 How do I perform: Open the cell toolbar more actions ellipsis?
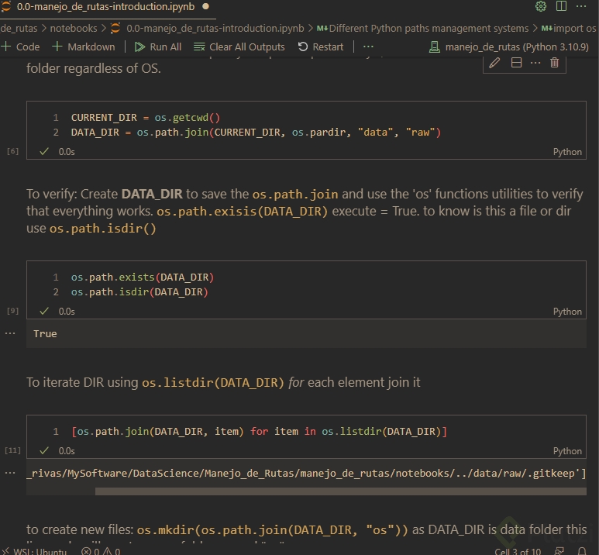(x=535, y=63)
